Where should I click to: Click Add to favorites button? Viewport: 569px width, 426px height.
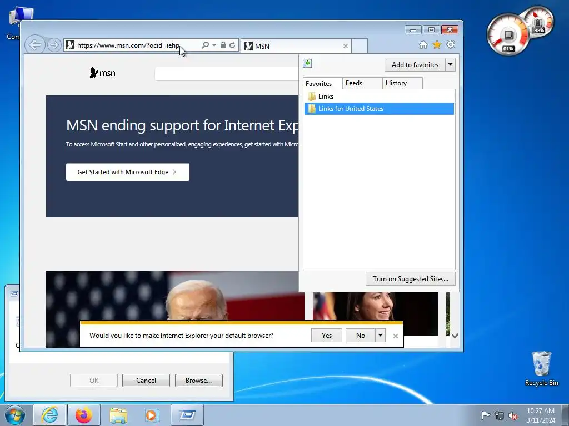pos(415,65)
